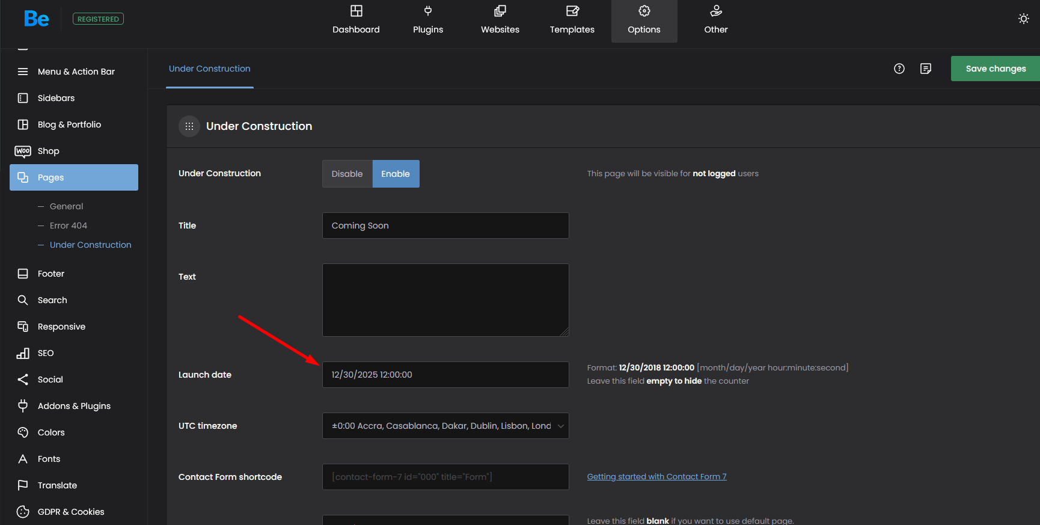Open the Options section

pyautogui.click(x=644, y=21)
